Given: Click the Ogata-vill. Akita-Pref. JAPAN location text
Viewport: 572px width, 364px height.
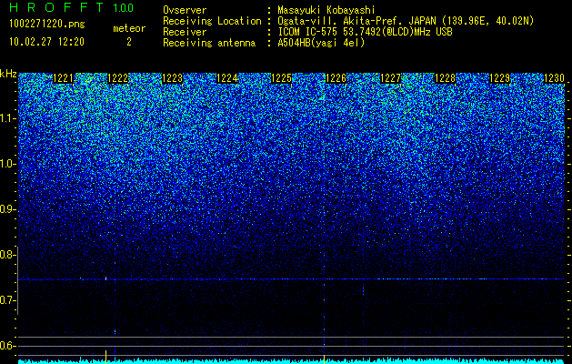Looking at the screenshot, I should coord(406,21).
